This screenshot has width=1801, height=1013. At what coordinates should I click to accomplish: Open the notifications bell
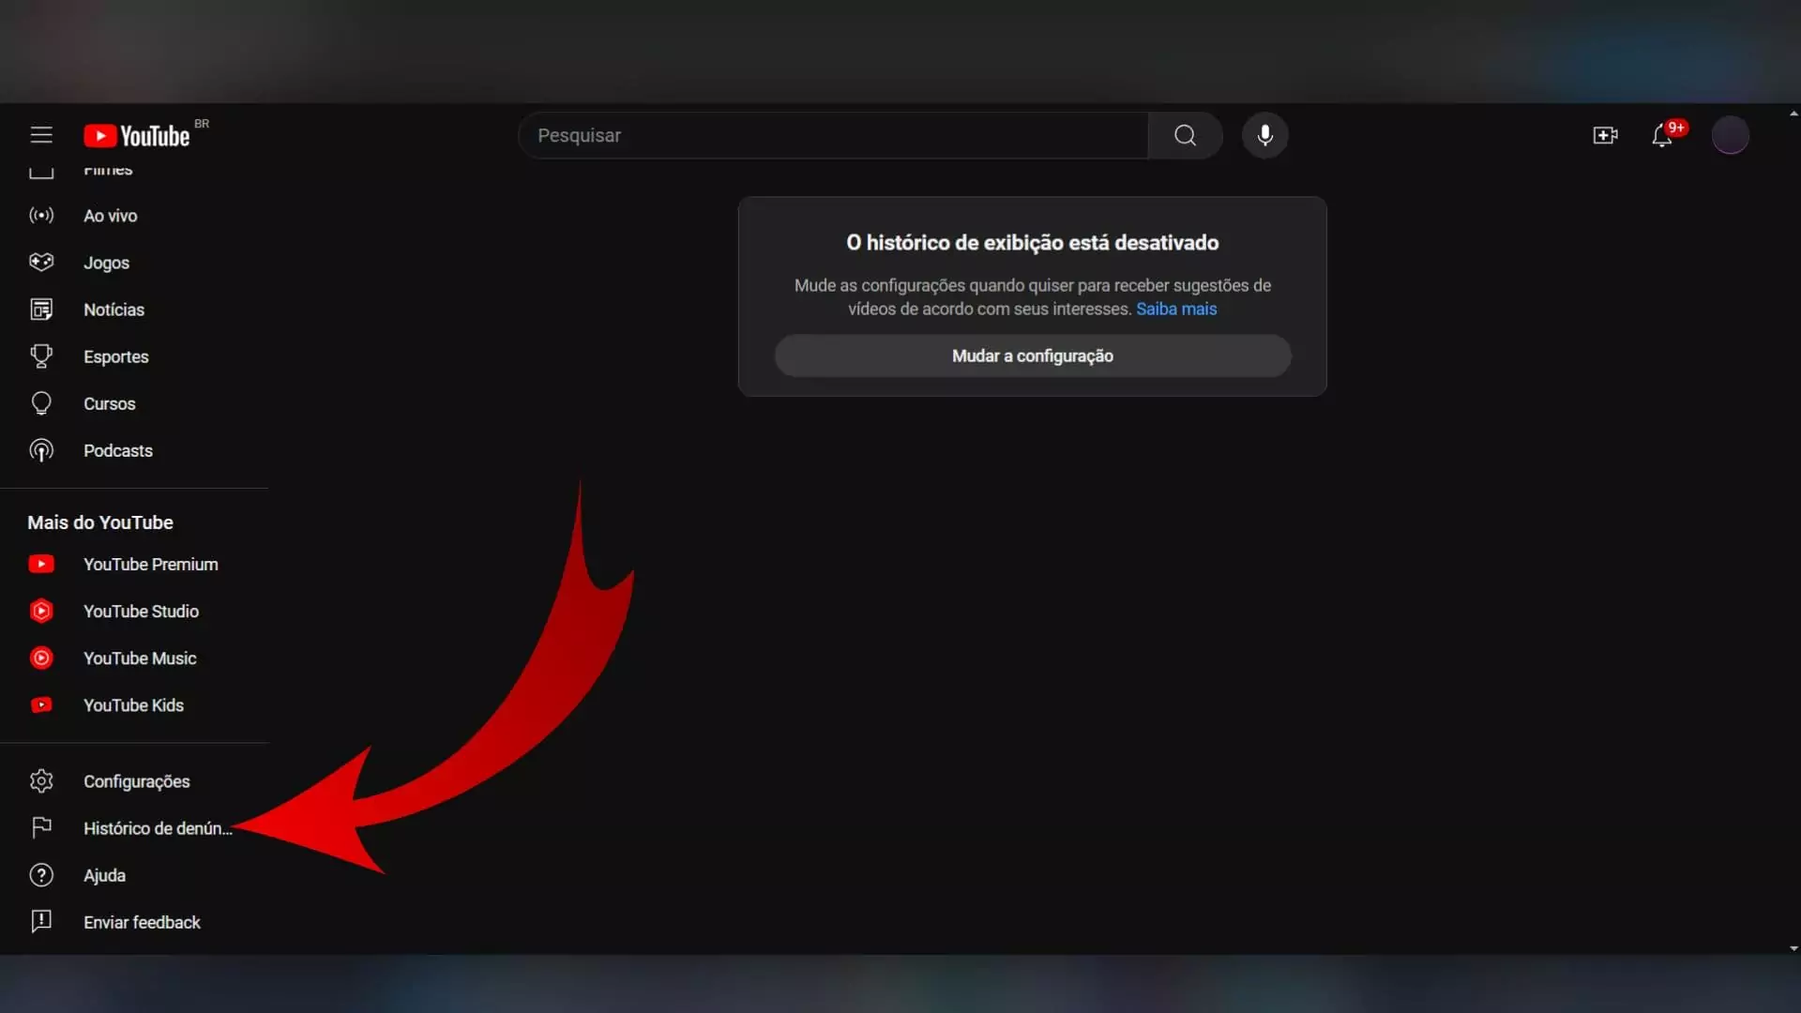(1662, 135)
